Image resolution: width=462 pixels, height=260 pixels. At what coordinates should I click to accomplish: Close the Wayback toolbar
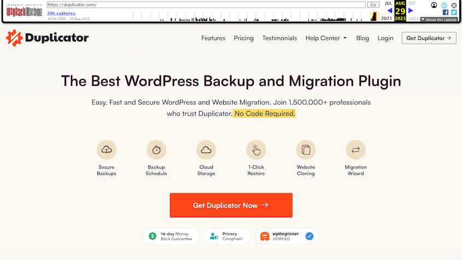(x=454, y=5)
